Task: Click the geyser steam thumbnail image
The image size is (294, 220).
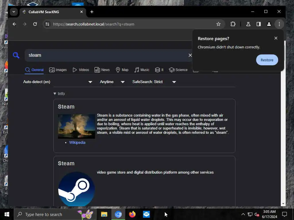Action: [76, 126]
